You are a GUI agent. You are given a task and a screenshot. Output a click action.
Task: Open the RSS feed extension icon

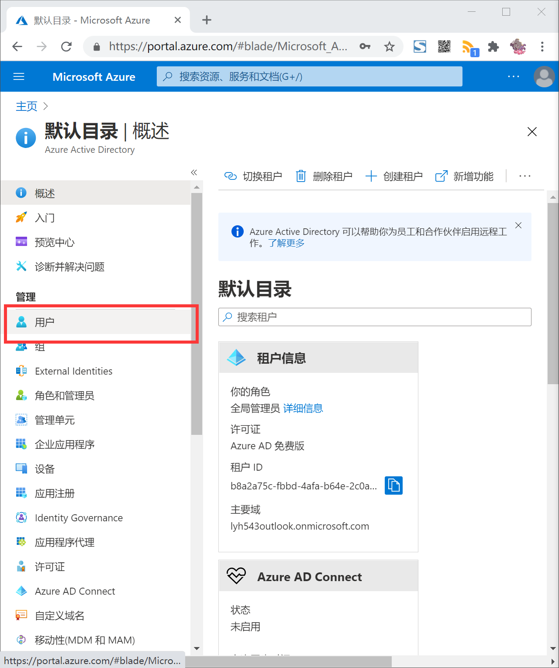coord(469,47)
